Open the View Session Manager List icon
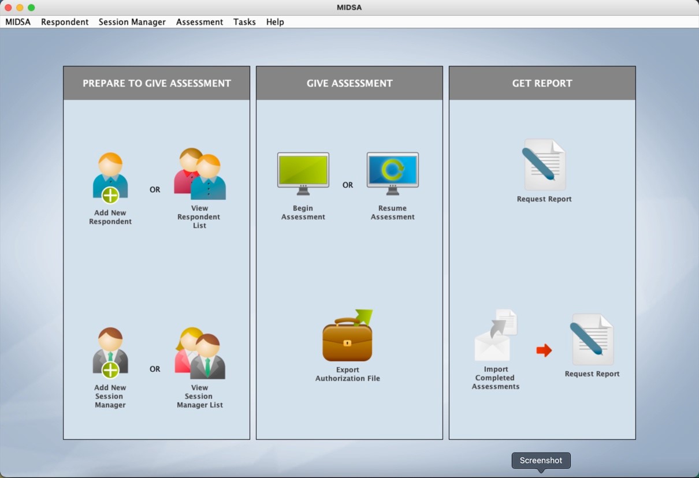The image size is (699, 478). pyautogui.click(x=200, y=353)
